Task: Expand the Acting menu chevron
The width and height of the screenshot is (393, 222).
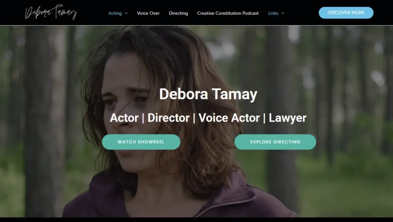Action: click(x=126, y=13)
